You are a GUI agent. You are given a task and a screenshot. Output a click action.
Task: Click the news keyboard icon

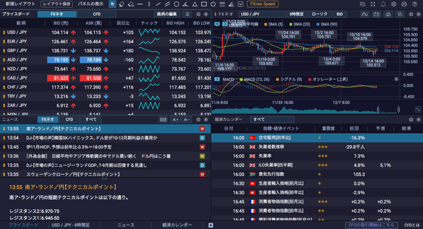[x=163, y=119]
